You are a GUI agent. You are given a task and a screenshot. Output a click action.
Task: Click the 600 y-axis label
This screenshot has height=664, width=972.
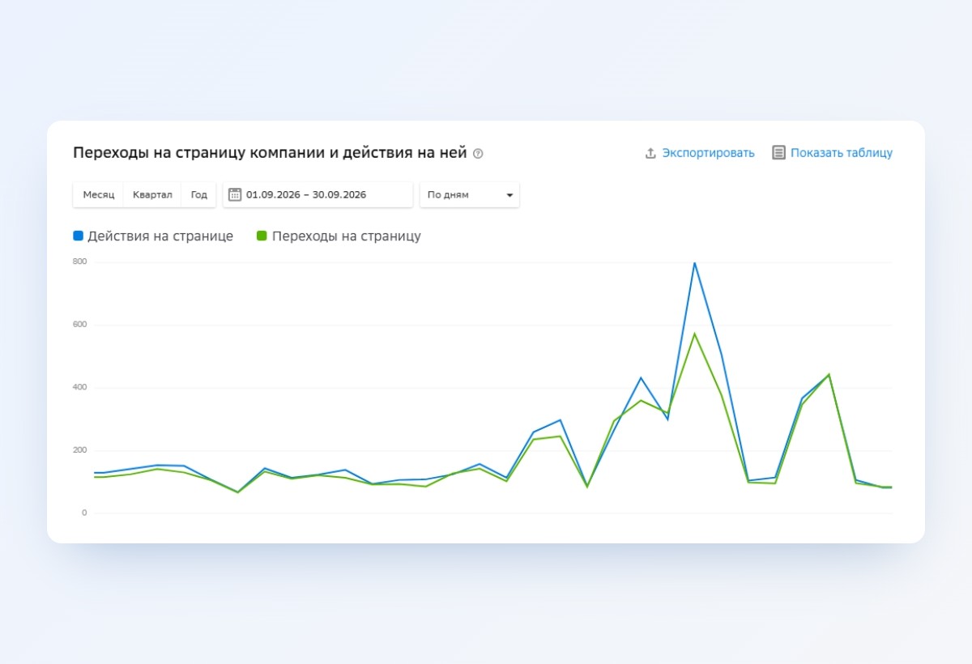point(79,325)
